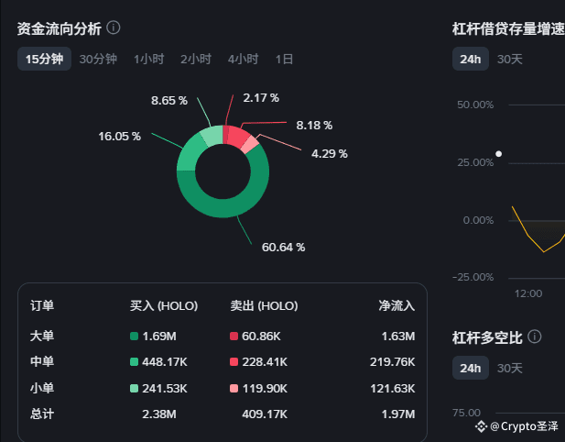The height and width of the screenshot is (442, 565).
Task: Click the green 大单 buy color swatch
Action: (x=134, y=337)
